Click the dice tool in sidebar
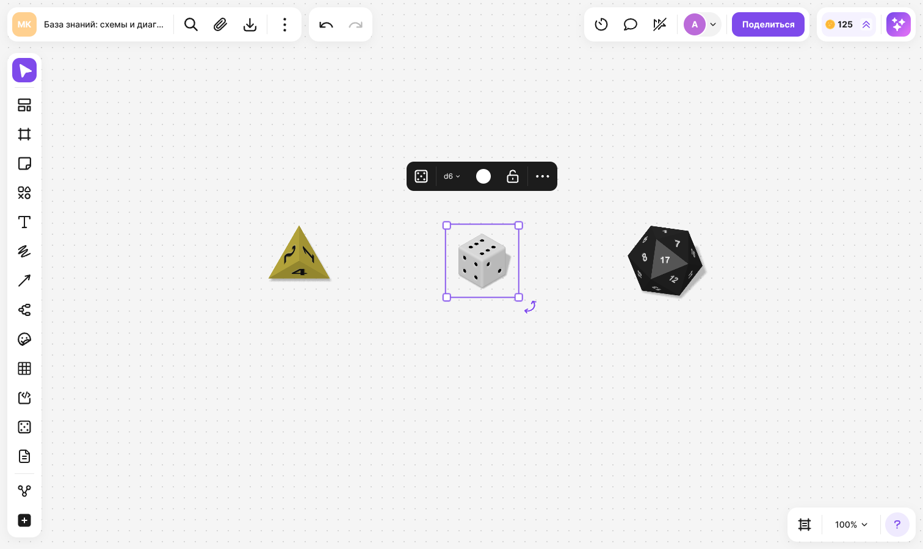The width and height of the screenshot is (923, 549). (24, 427)
